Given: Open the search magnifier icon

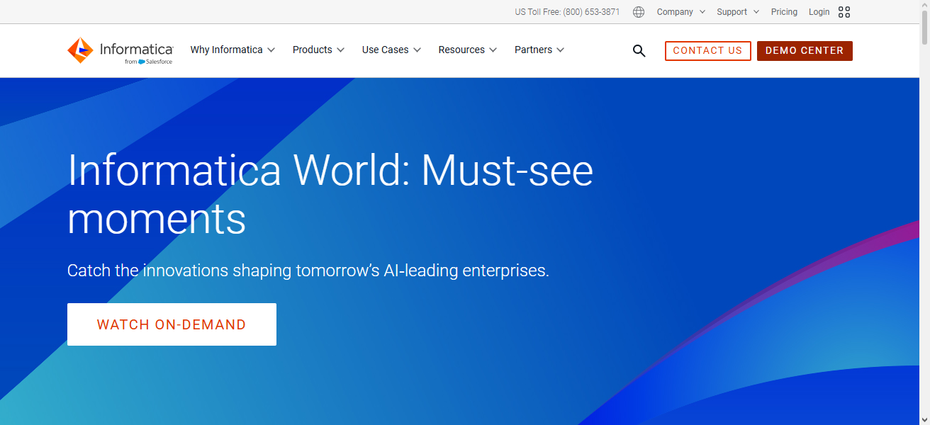Looking at the screenshot, I should point(639,51).
